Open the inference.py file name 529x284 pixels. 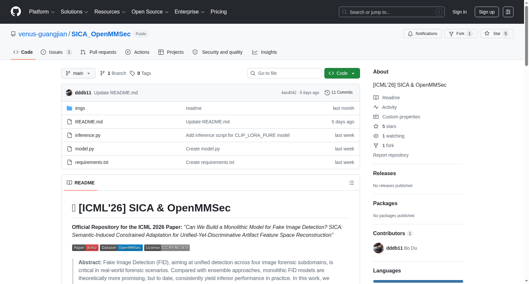pyautogui.click(x=88, y=135)
